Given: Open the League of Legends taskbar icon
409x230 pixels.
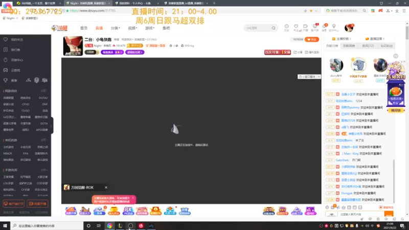Looking at the screenshot, I should [120, 226].
